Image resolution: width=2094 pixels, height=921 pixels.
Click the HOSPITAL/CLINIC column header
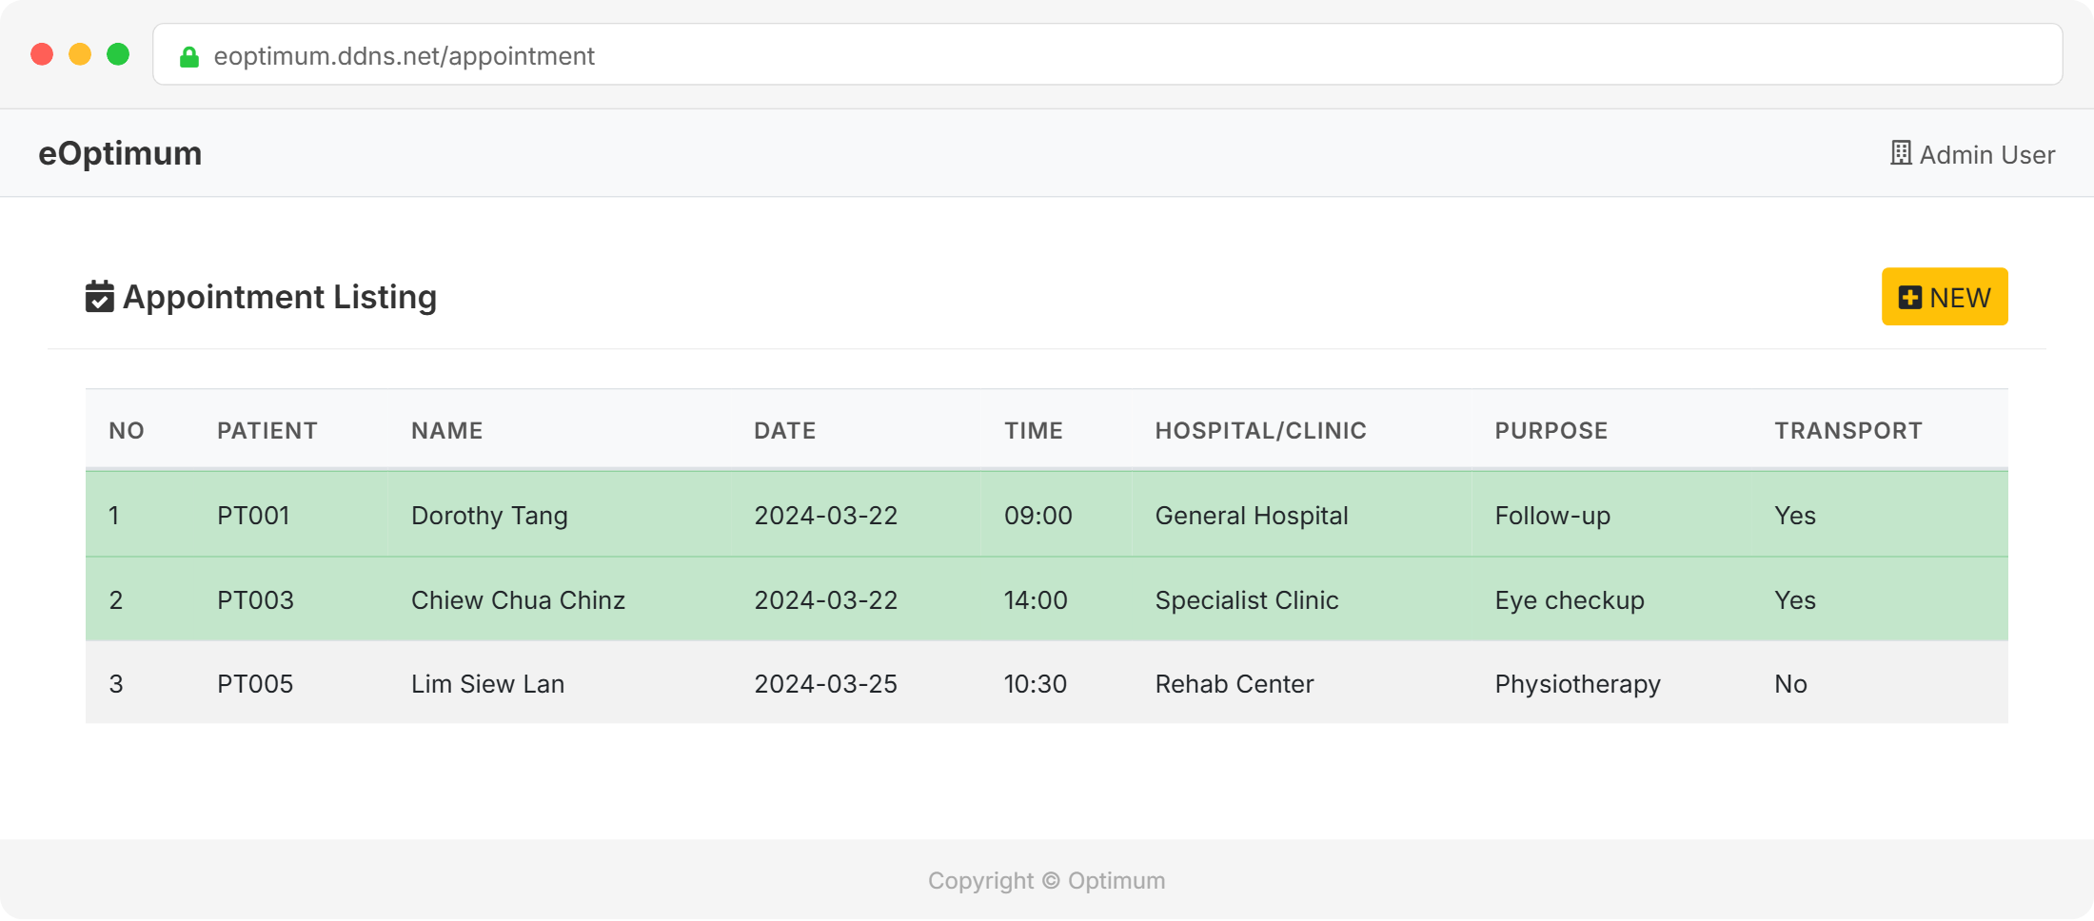pos(1260,431)
